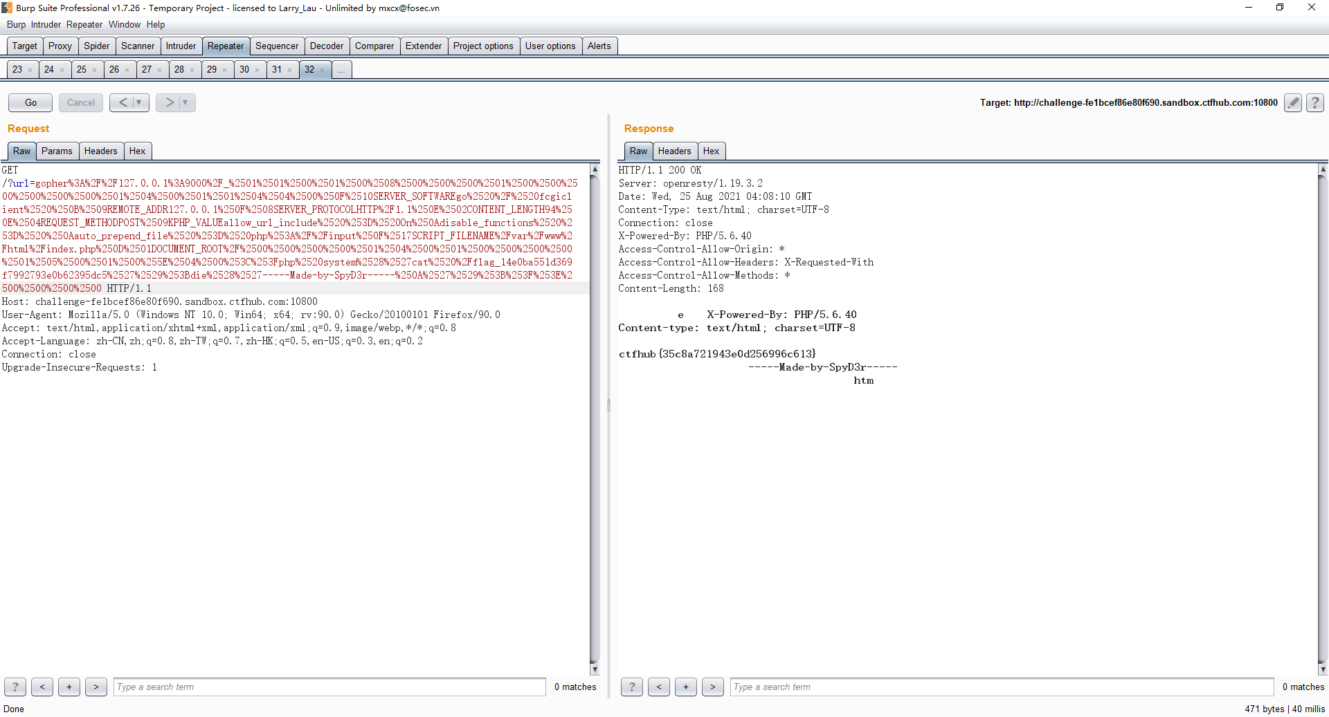Switch to the Proxy tab

click(60, 46)
